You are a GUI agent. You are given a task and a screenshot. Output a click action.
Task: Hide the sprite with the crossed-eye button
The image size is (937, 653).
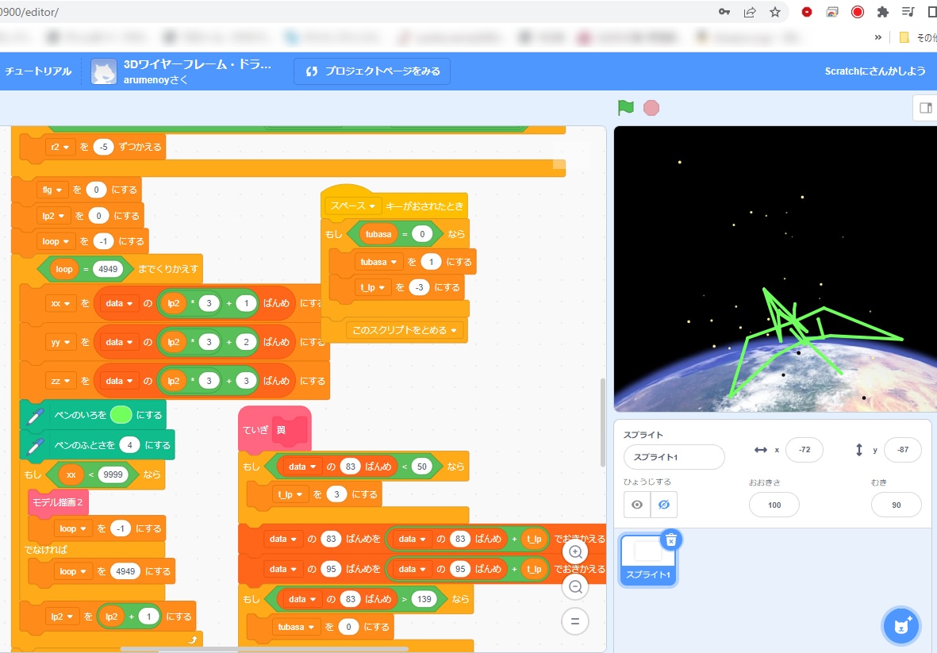tap(663, 505)
